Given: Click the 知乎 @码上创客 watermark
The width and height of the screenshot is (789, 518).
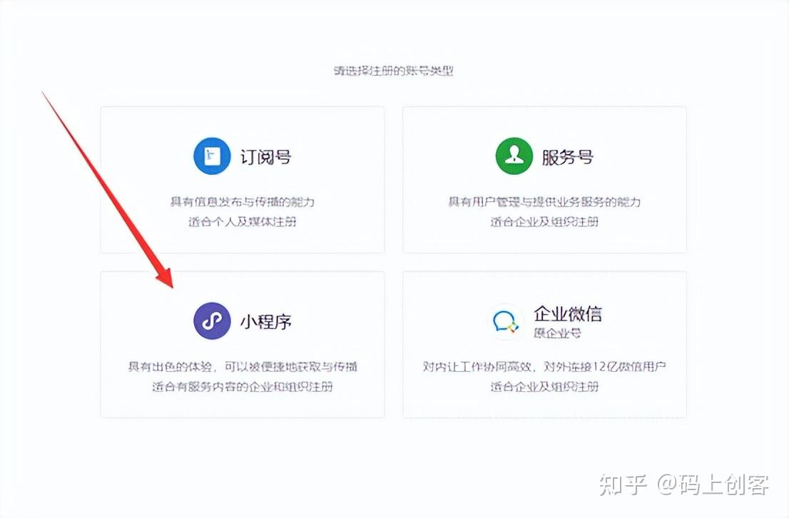Looking at the screenshot, I should pos(684,484).
